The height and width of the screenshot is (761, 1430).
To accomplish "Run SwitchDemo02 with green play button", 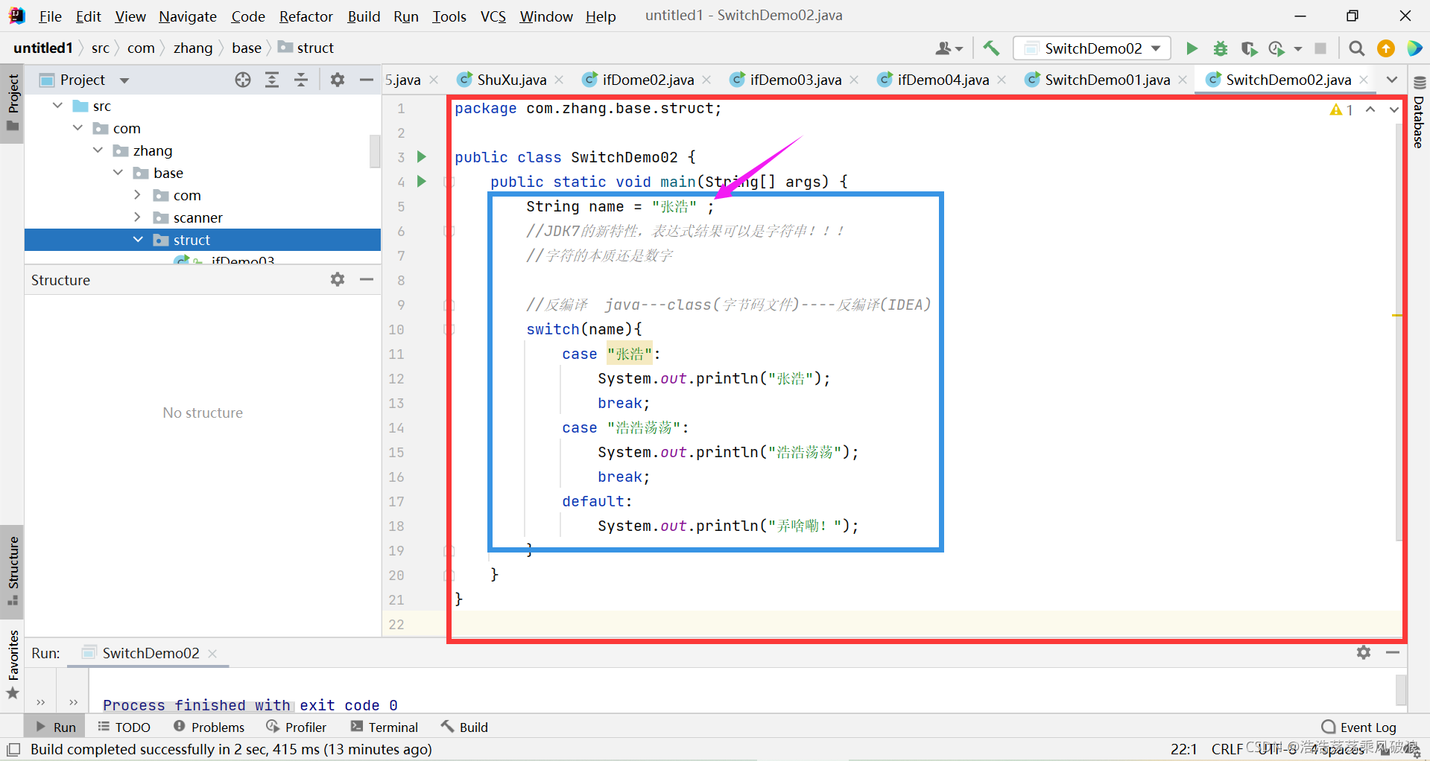I will point(1192,48).
